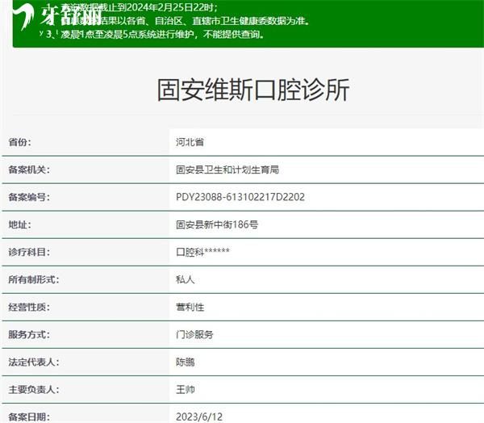The width and height of the screenshot is (484, 423).
Task: Click the 诊疗科目 label
Action: 29,252
